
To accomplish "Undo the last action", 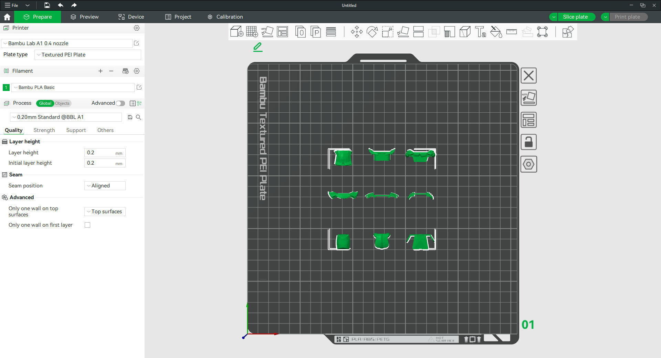I will [61, 5].
